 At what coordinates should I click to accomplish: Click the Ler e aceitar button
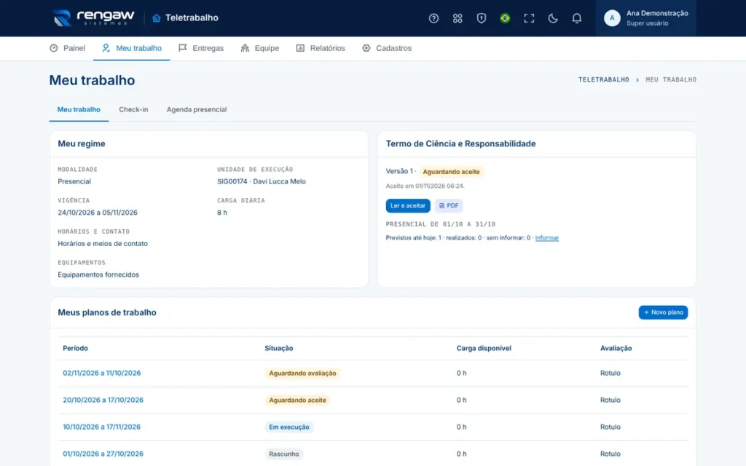coord(408,205)
